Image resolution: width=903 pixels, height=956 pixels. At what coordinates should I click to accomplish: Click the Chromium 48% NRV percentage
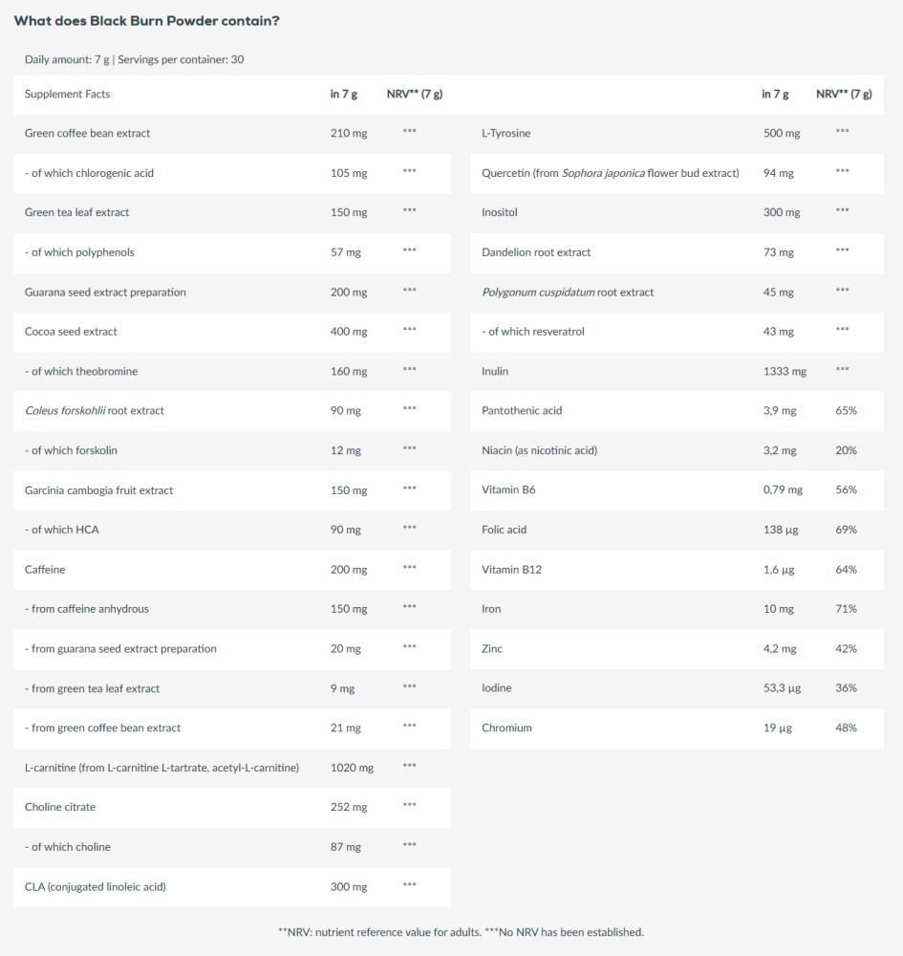[846, 728]
